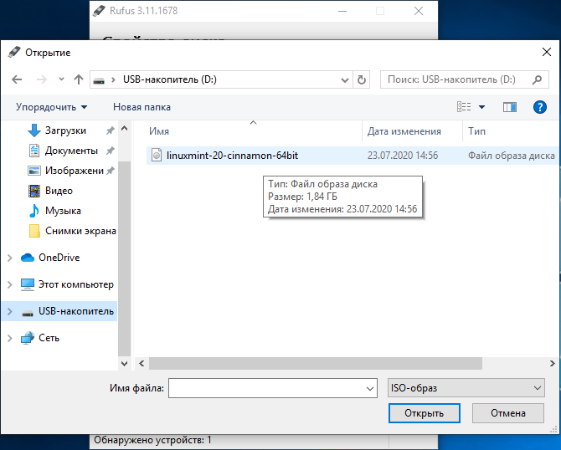
Task: Open the Видео folder in sidebar
Action: click(59, 191)
